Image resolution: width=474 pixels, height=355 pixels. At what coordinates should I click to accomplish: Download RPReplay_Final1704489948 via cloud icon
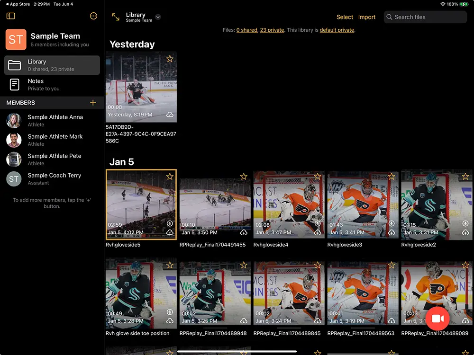coord(244,321)
